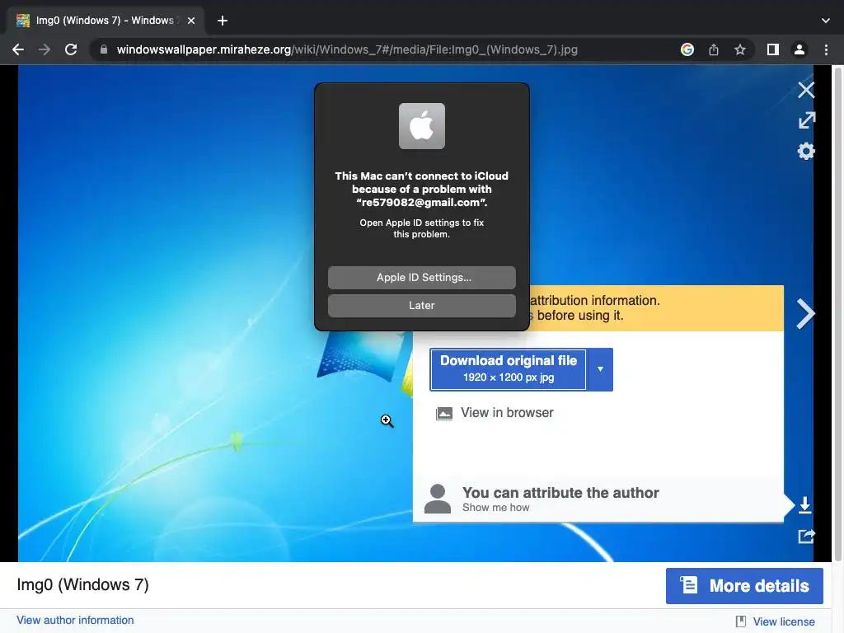This screenshot has height=633, width=844.
Task: Close the media viewer with the X
Action: (806, 90)
